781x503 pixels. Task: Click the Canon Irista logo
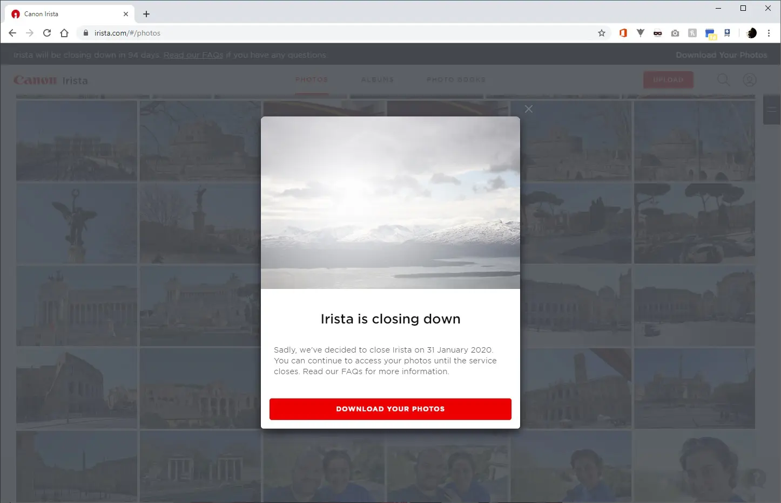point(51,80)
